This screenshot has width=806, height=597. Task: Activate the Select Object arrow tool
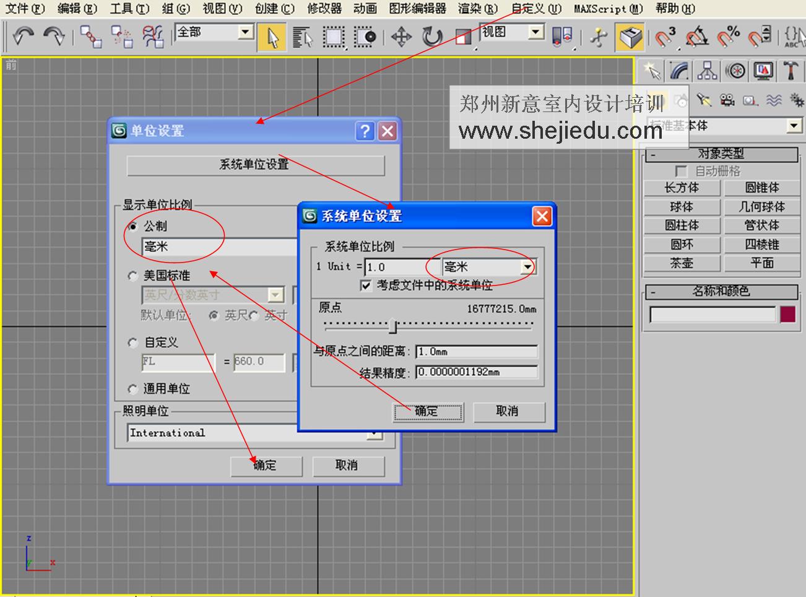(272, 36)
